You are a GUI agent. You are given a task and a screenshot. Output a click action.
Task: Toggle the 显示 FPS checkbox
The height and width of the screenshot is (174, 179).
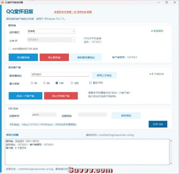tap(90, 83)
